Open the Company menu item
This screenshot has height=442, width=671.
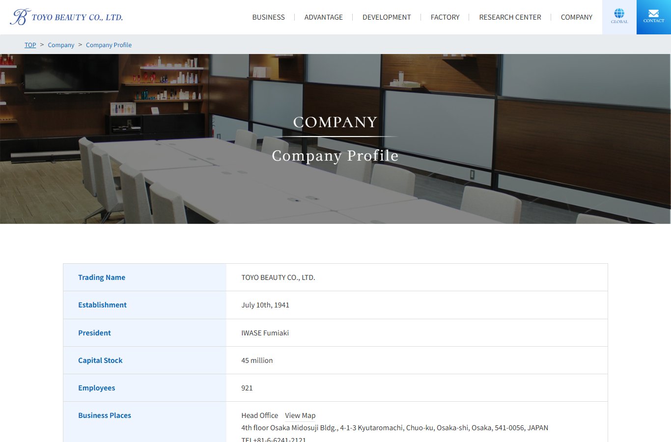coord(577,17)
